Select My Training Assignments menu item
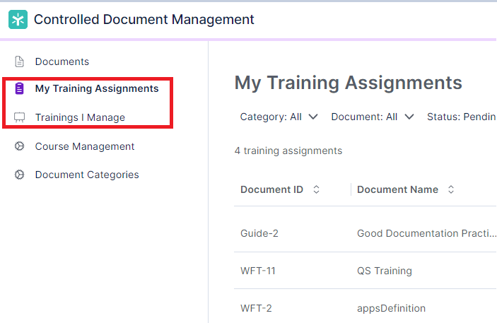This screenshot has height=323, width=497. pyautogui.click(x=97, y=88)
